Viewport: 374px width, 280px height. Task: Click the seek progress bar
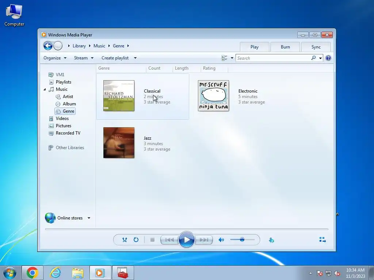(187, 229)
